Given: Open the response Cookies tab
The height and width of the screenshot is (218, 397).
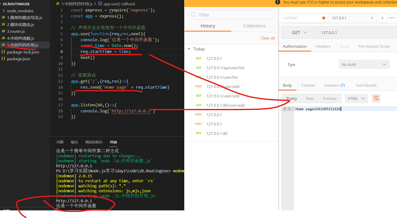Looking at the screenshot, I should 308,85.
